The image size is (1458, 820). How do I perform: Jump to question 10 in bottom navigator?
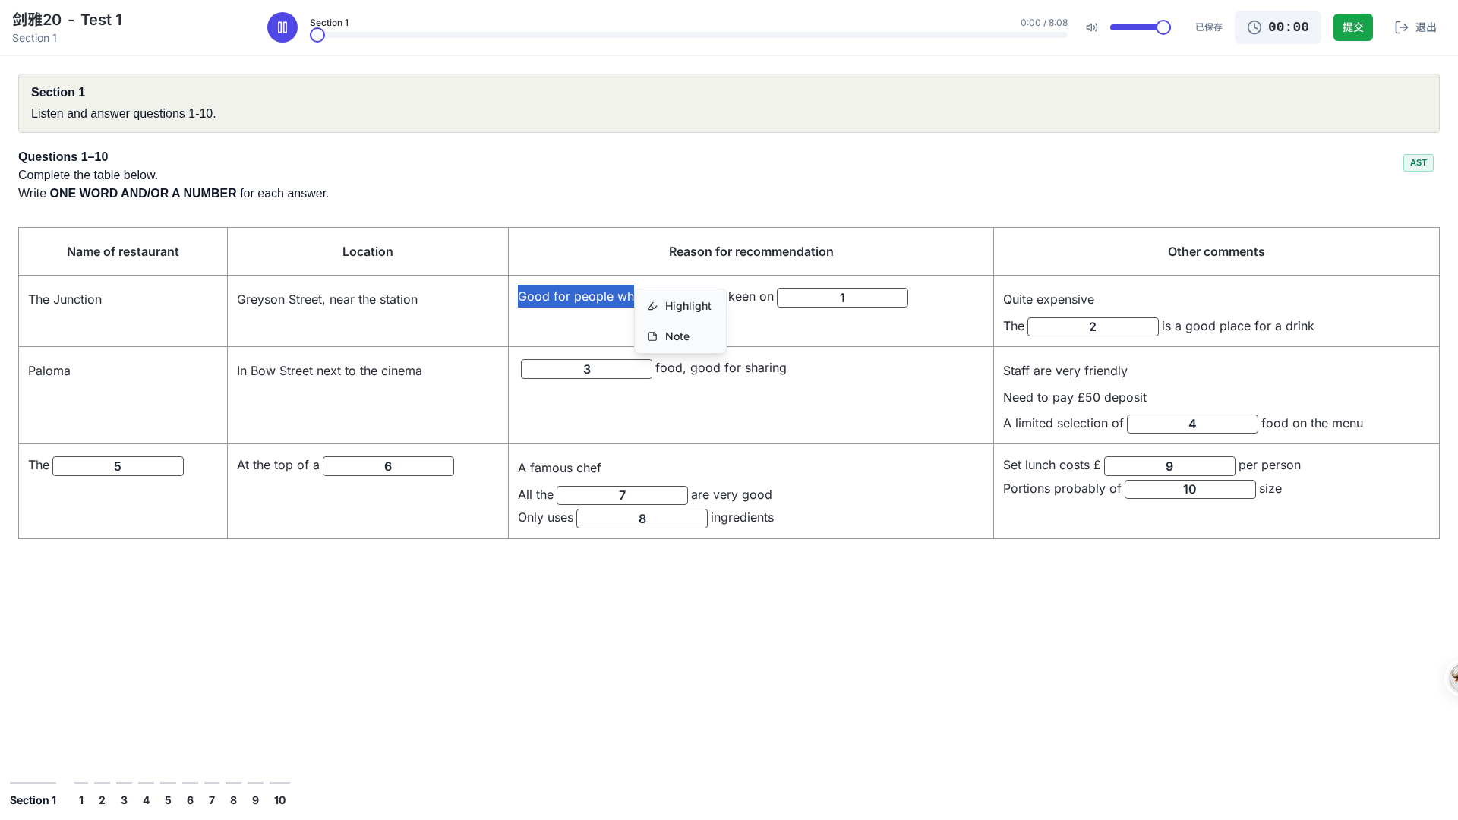point(279,799)
